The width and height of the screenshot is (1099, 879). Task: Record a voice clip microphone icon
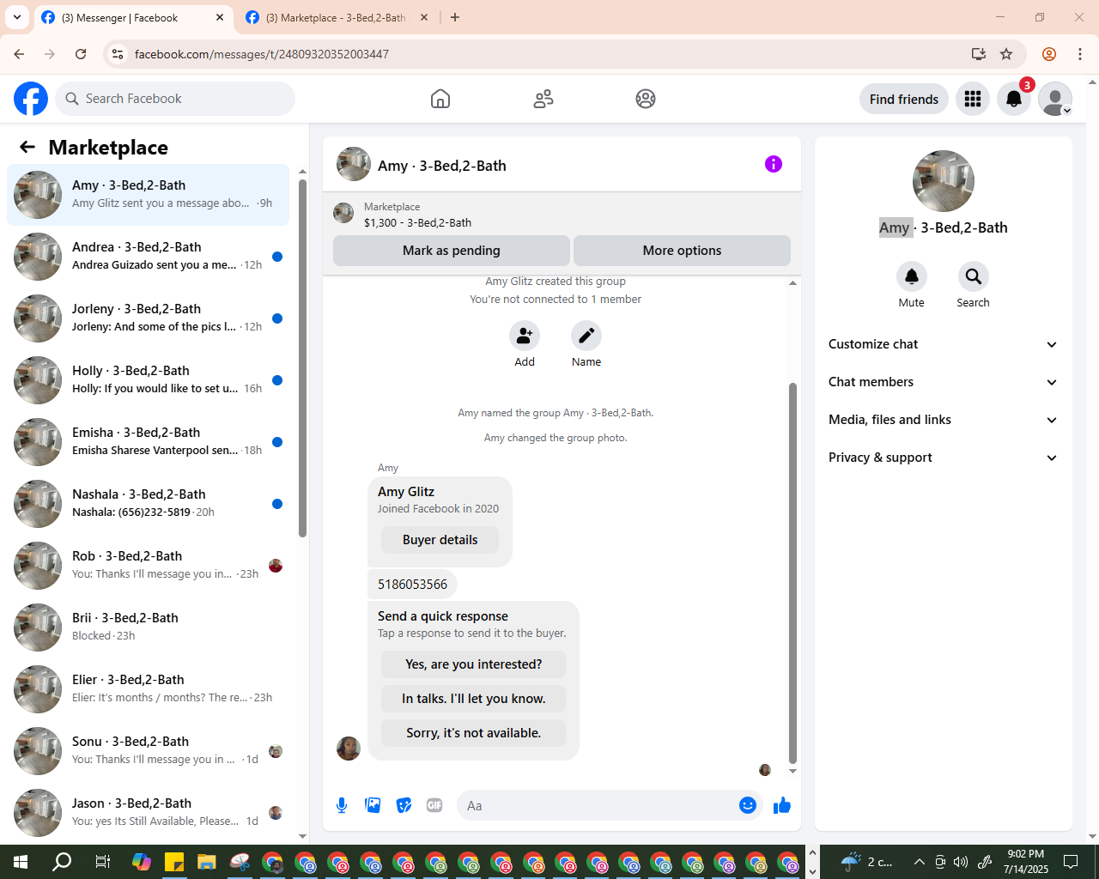point(342,805)
